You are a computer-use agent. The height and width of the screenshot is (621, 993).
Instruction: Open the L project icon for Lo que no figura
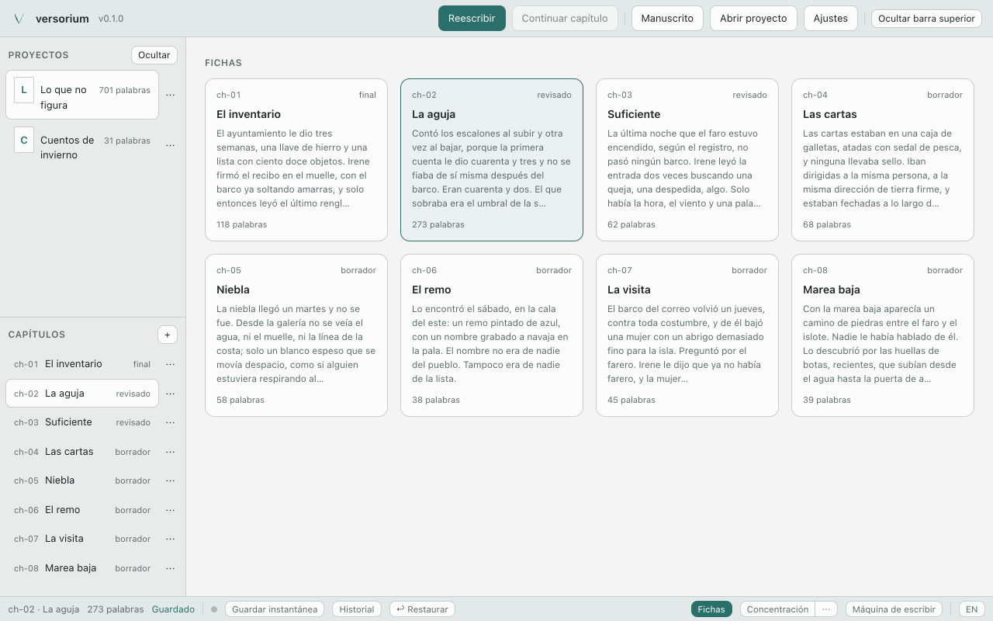tap(24, 90)
